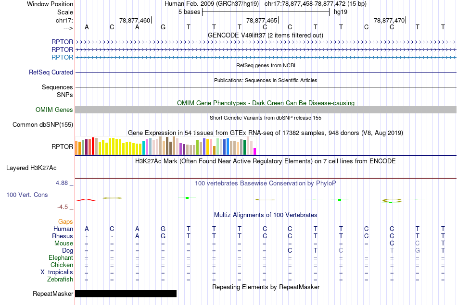This screenshot has width=457, height=305.
Task: Click the ---> strand direction arrow label
Action: [68, 28]
